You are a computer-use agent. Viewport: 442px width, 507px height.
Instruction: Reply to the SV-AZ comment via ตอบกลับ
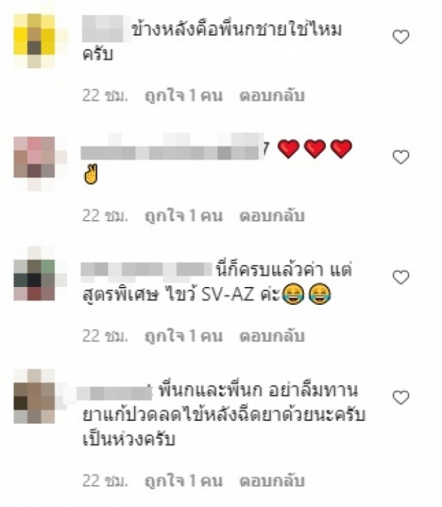tap(272, 336)
